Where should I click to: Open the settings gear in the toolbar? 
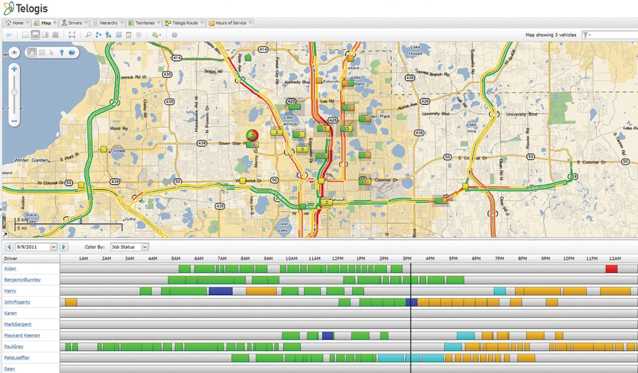(174, 35)
